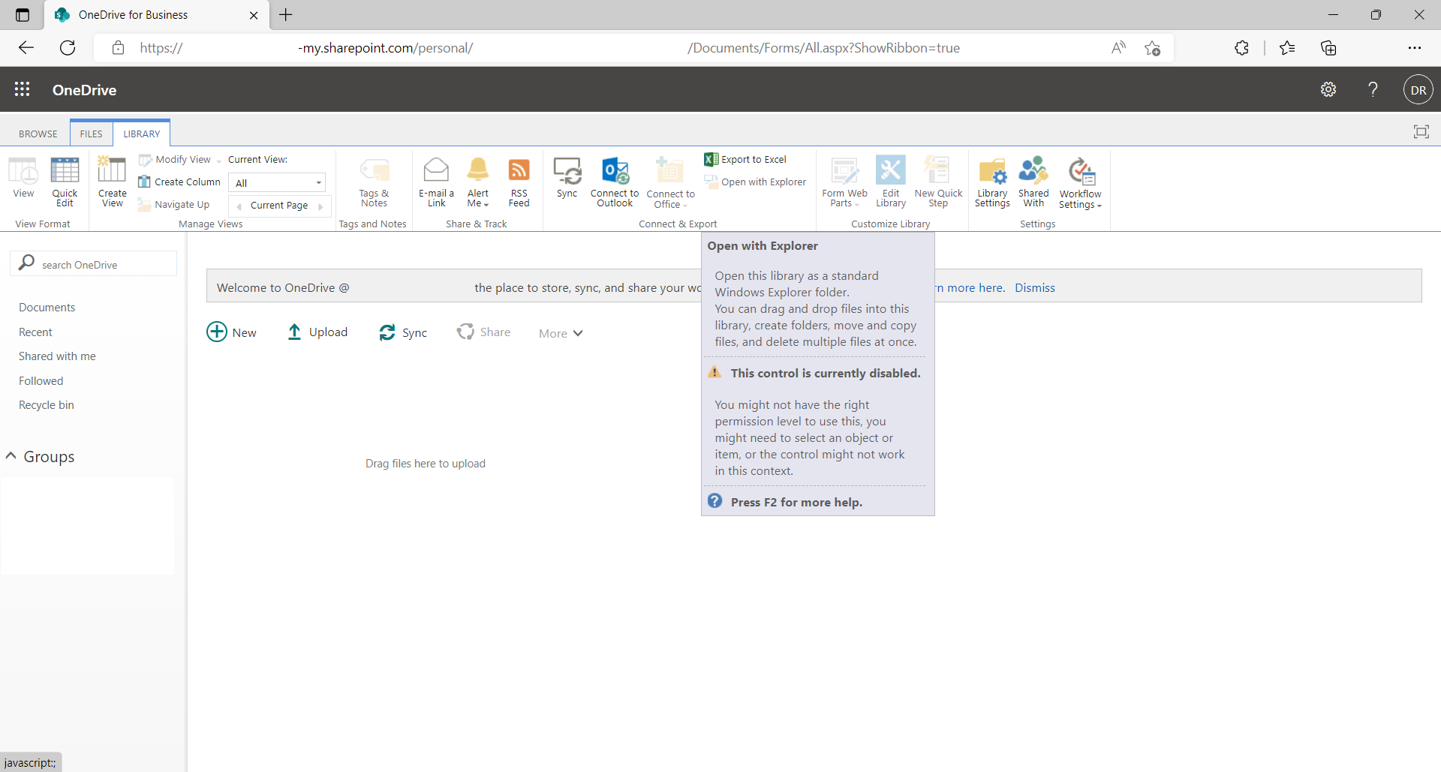The width and height of the screenshot is (1441, 772).
Task: Open the Alert Me bell menu
Action: 478,182
